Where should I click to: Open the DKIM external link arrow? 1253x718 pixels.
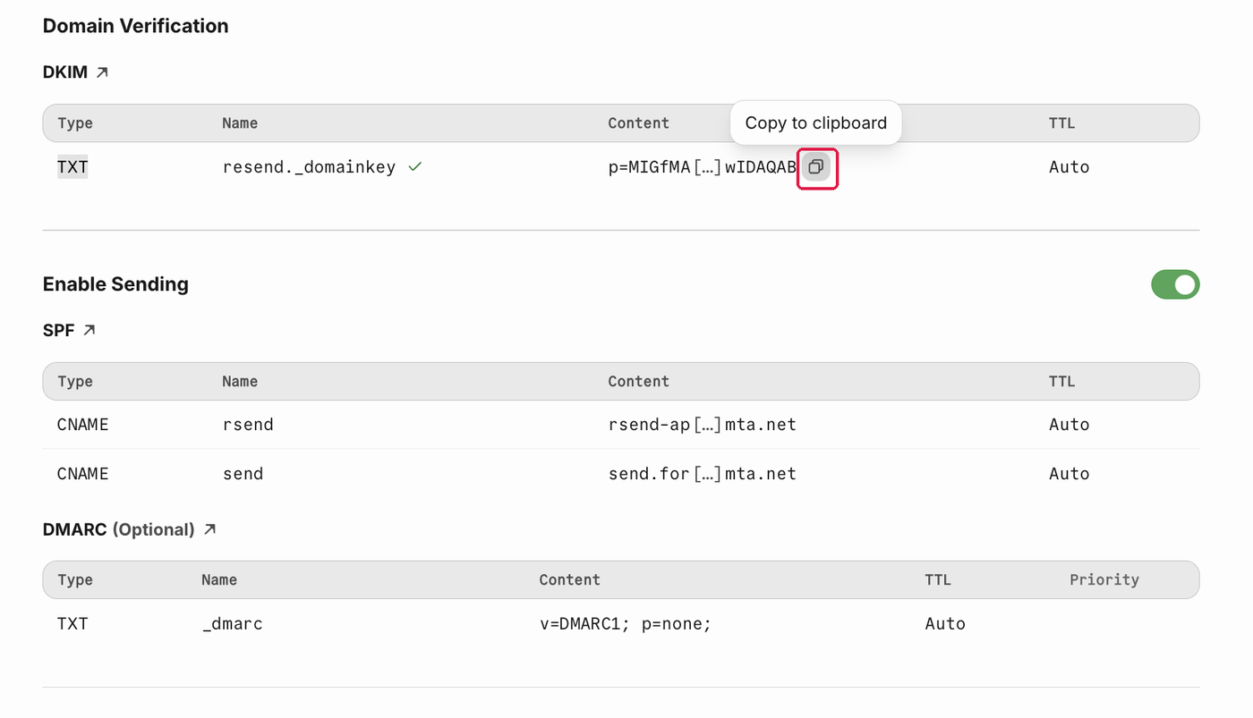point(102,72)
